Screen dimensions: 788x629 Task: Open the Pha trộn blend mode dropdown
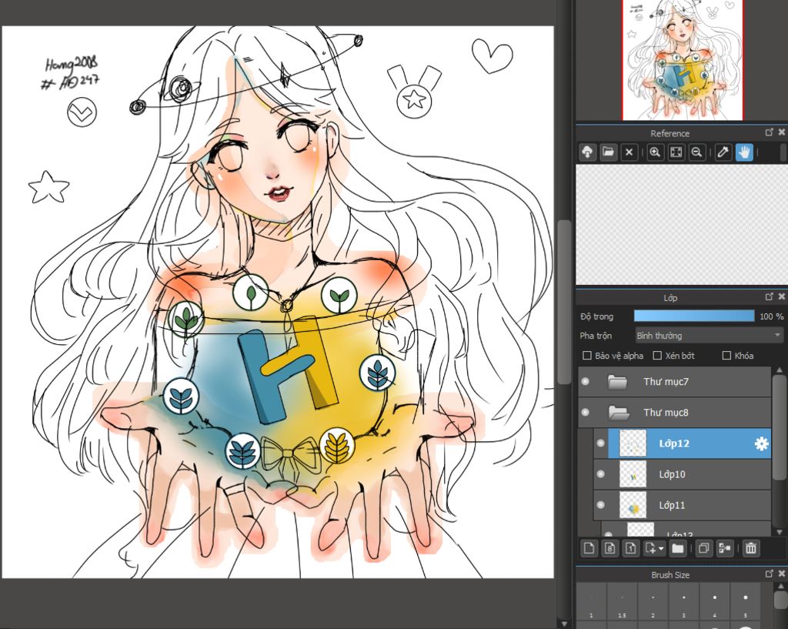tap(709, 336)
